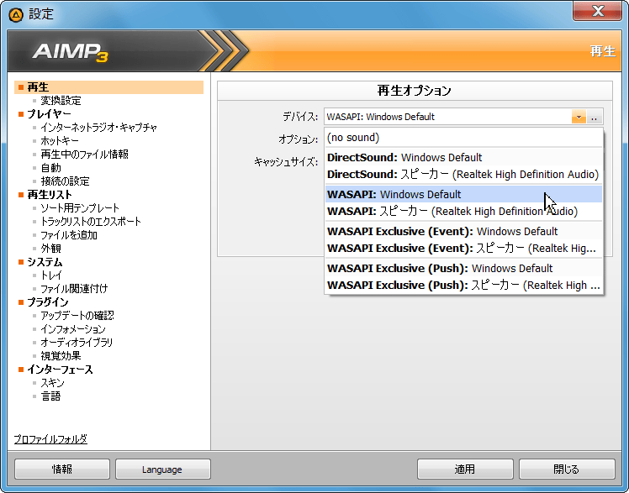Open インフォメーション page

point(73,328)
